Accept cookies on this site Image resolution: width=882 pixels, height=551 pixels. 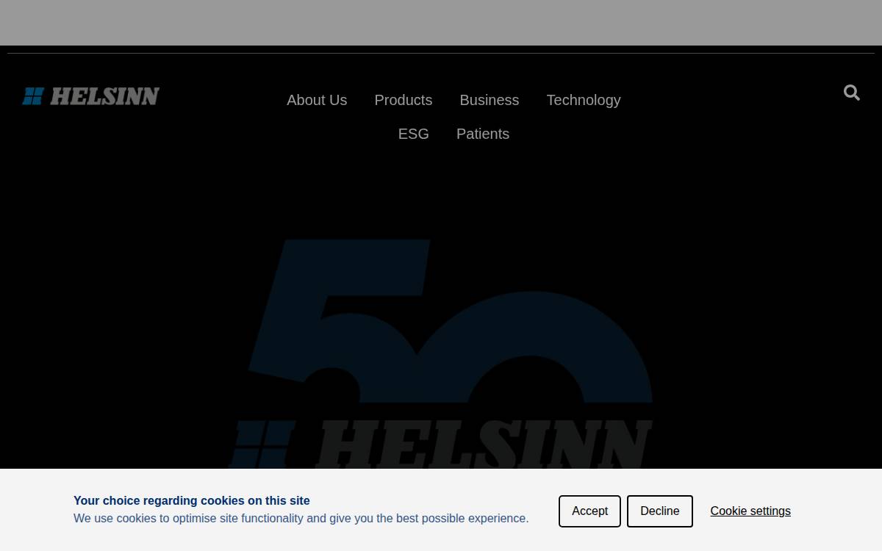point(589,511)
